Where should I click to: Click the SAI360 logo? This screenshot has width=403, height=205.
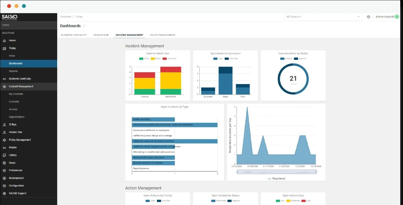coord(10,17)
